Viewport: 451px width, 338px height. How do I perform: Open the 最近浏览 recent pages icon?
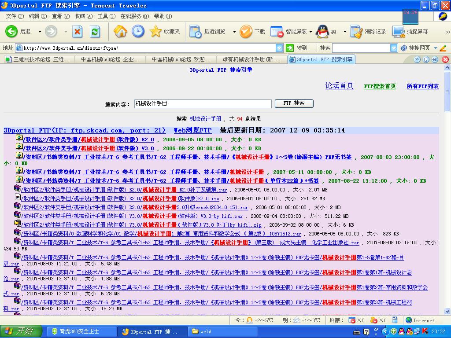click(x=196, y=31)
